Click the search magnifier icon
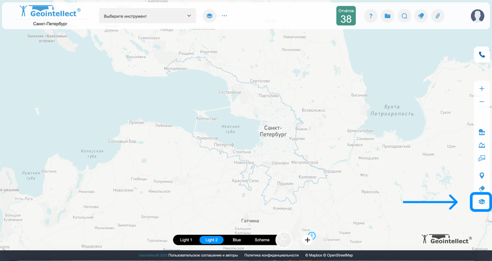The width and height of the screenshot is (492, 261). (x=404, y=16)
